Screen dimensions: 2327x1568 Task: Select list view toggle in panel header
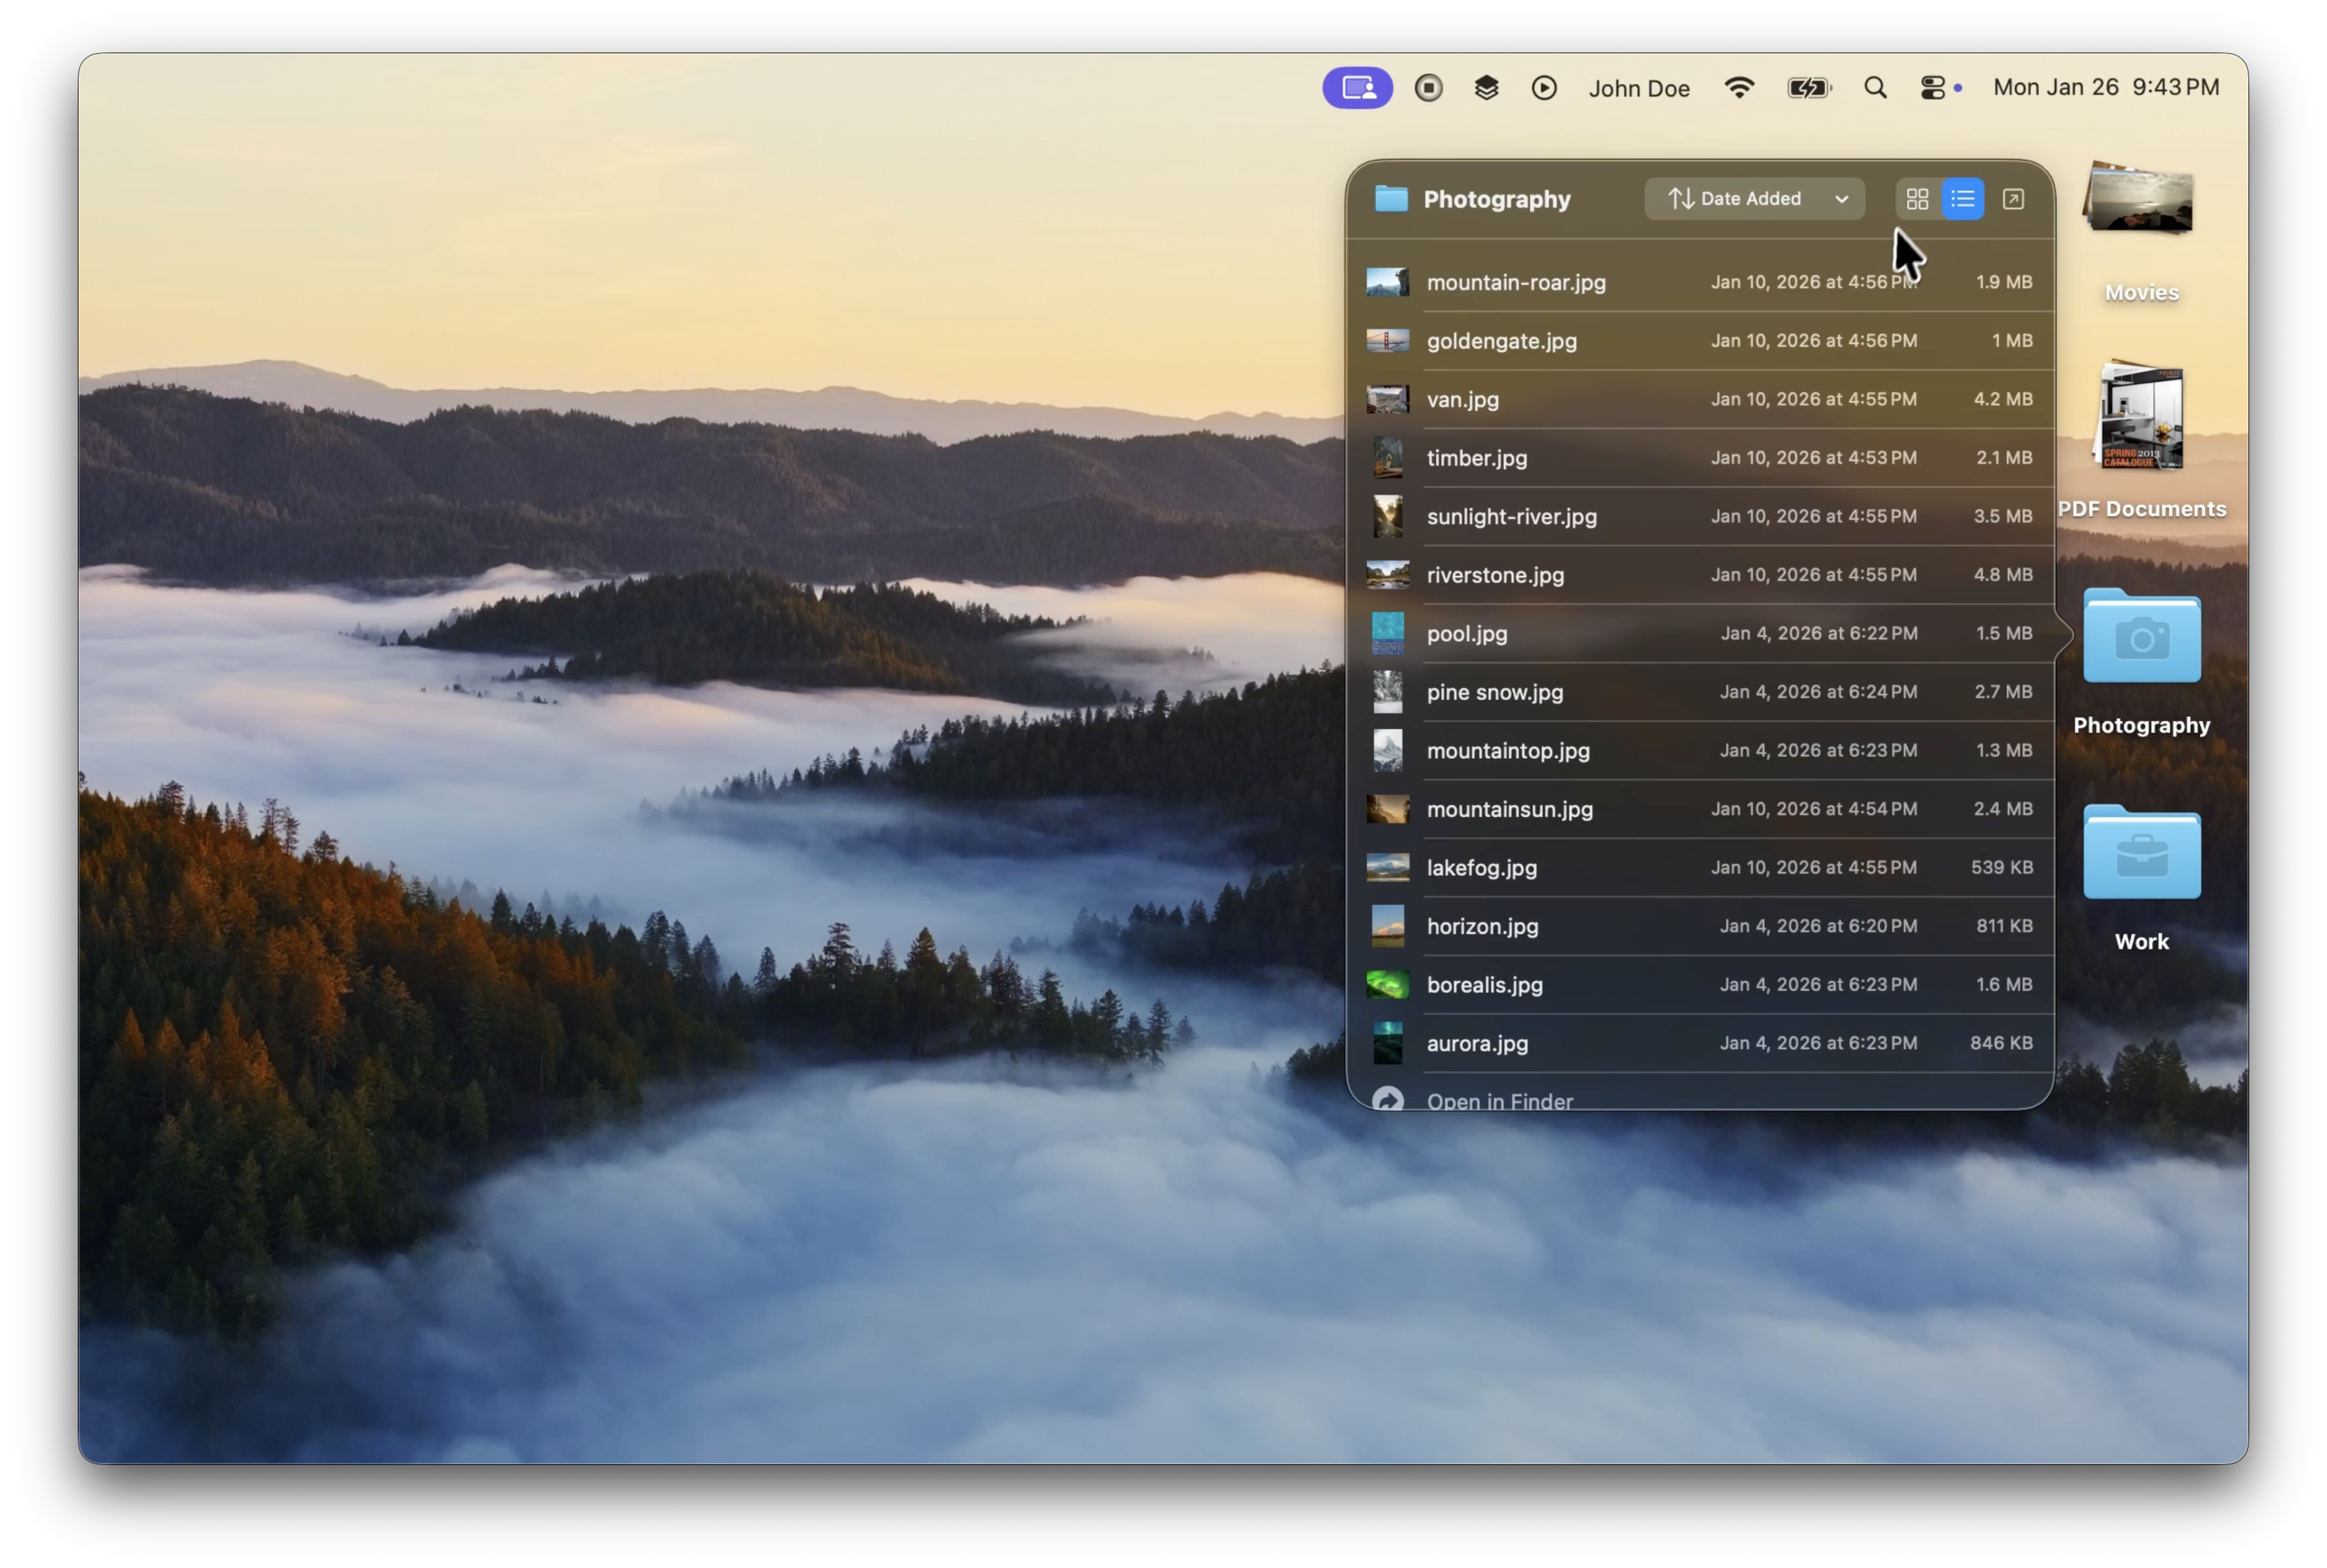(x=1963, y=199)
